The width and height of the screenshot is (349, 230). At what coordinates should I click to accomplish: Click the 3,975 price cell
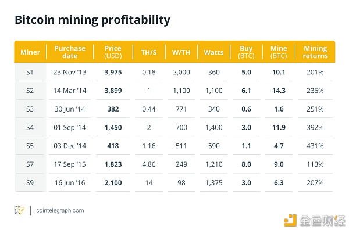click(x=113, y=72)
